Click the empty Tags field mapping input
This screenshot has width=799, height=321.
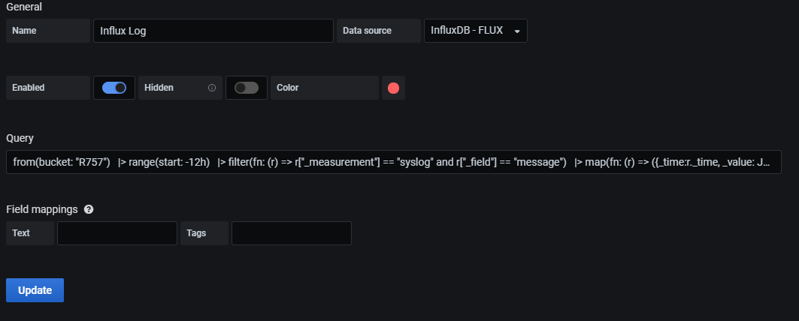[x=291, y=233]
